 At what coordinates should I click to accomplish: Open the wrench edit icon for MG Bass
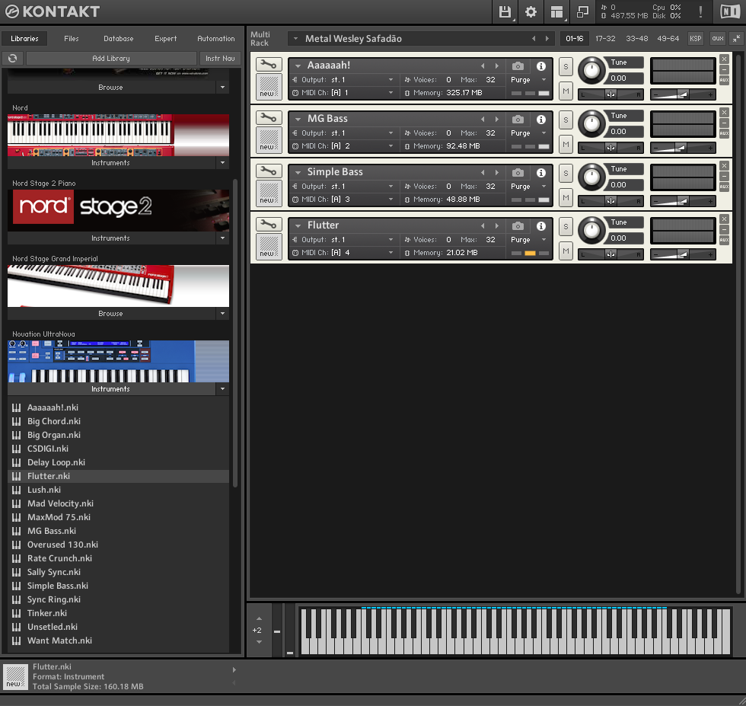(268, 117)
